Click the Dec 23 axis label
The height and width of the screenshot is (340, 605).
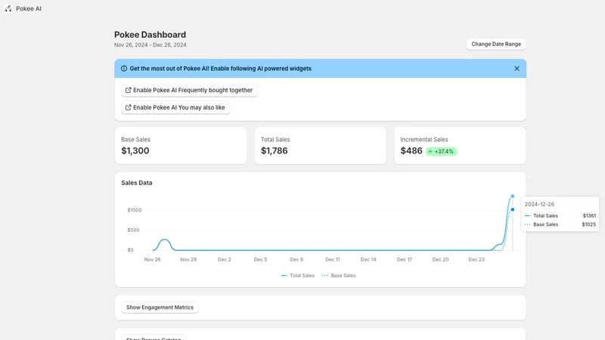click(476, 259)
